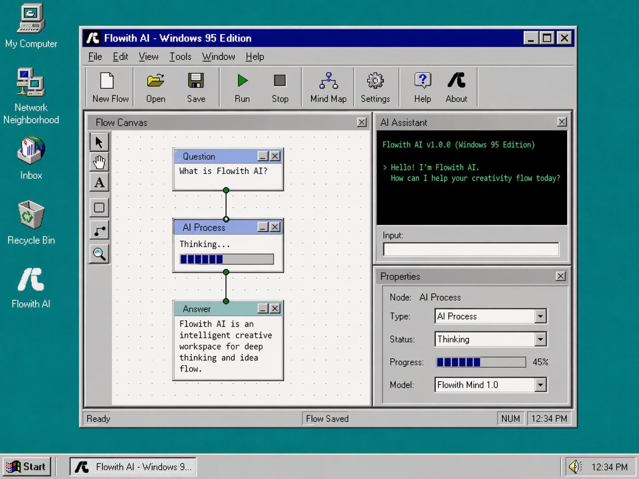This screenshot has height=479, width=639.
Task: Open the Edit menu
Action: (x=120, y=56)
